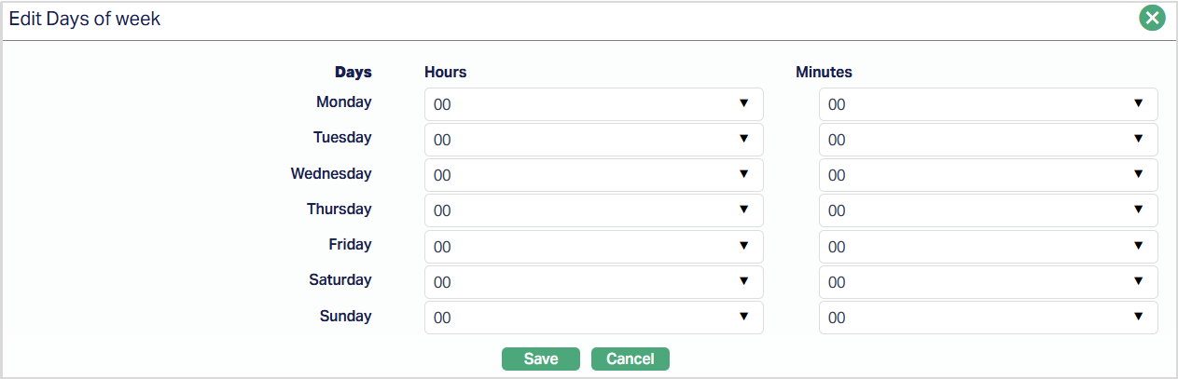The width and height of the screenshot is (1178, 379).
Task: Expand the Saturday hours dropdown
Action: point(593,282)
